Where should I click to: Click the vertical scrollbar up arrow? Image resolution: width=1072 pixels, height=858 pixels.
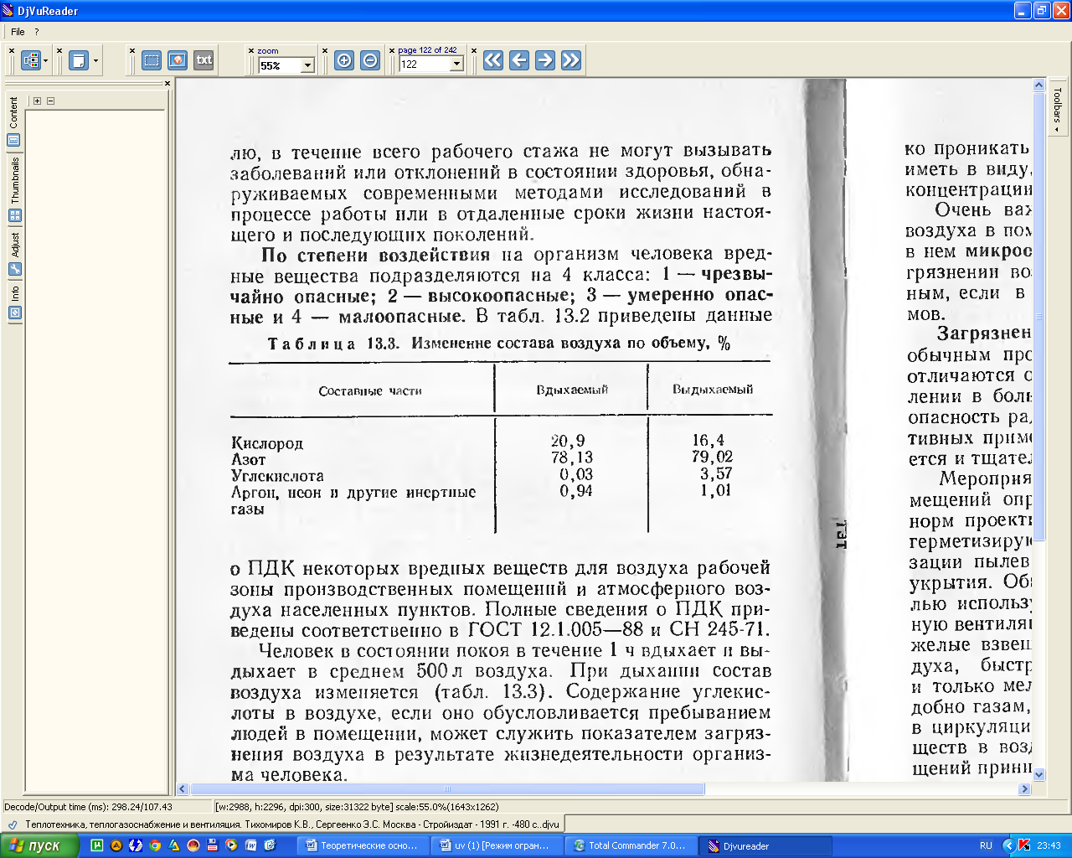[x=1039, y=85]
